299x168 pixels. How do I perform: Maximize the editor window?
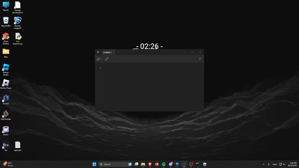point(192,52)
